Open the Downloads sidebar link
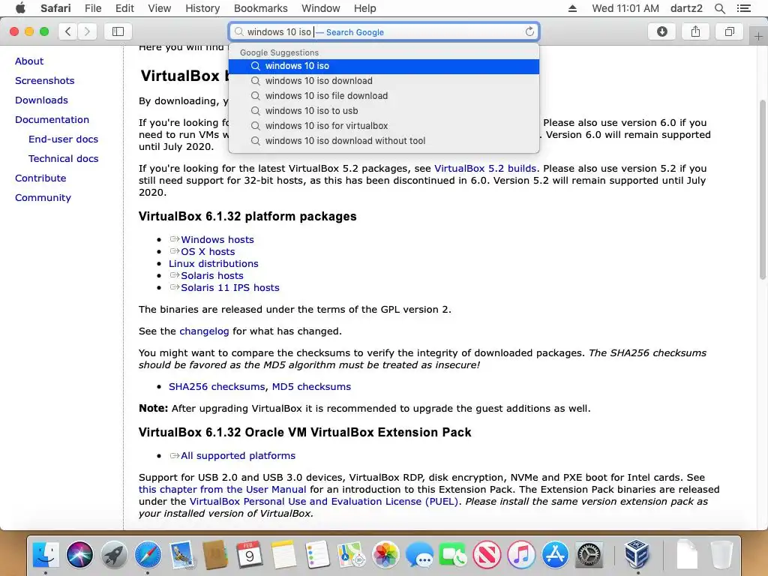Image resolution: width=768 pixels, height=576 pixels. coord(42,100)
